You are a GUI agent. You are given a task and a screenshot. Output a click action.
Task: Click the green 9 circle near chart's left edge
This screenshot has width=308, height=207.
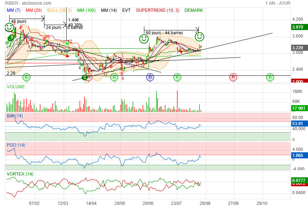pyautogui.click(x=12, y=37)
